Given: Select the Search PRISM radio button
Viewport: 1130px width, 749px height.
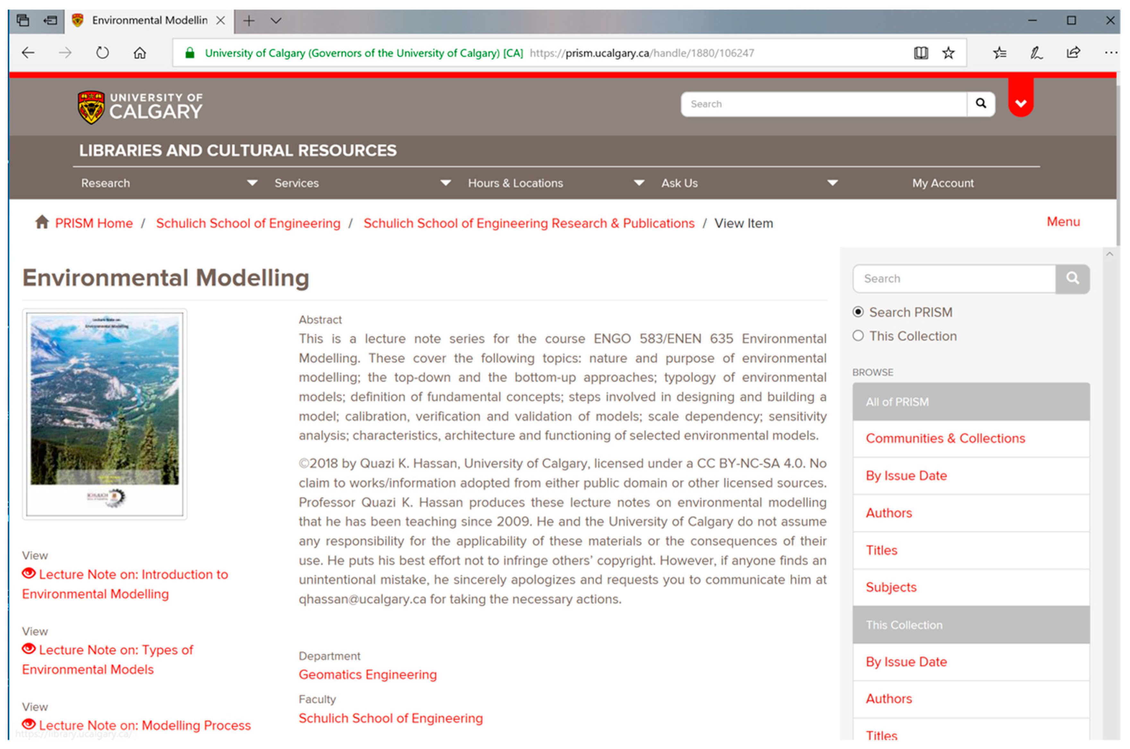Looking at the screenshot, I should (x=858, y=312).
